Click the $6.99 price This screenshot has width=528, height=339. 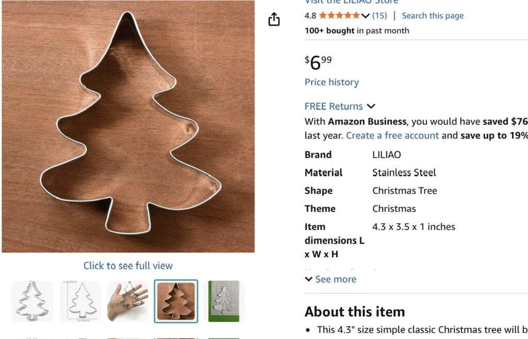pyautogui.click(x=318, y=63)
